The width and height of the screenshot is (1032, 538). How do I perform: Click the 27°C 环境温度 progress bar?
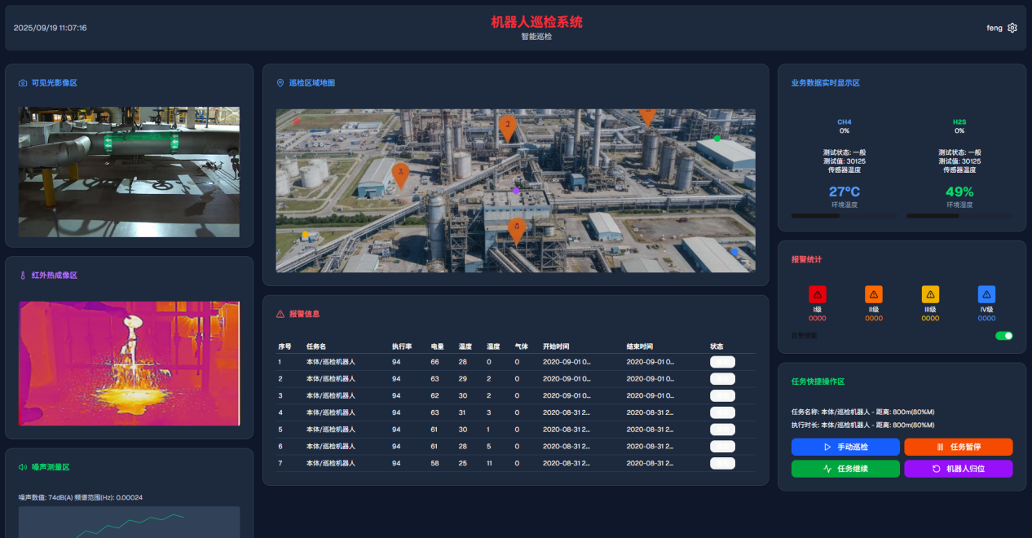coord(844,216)
